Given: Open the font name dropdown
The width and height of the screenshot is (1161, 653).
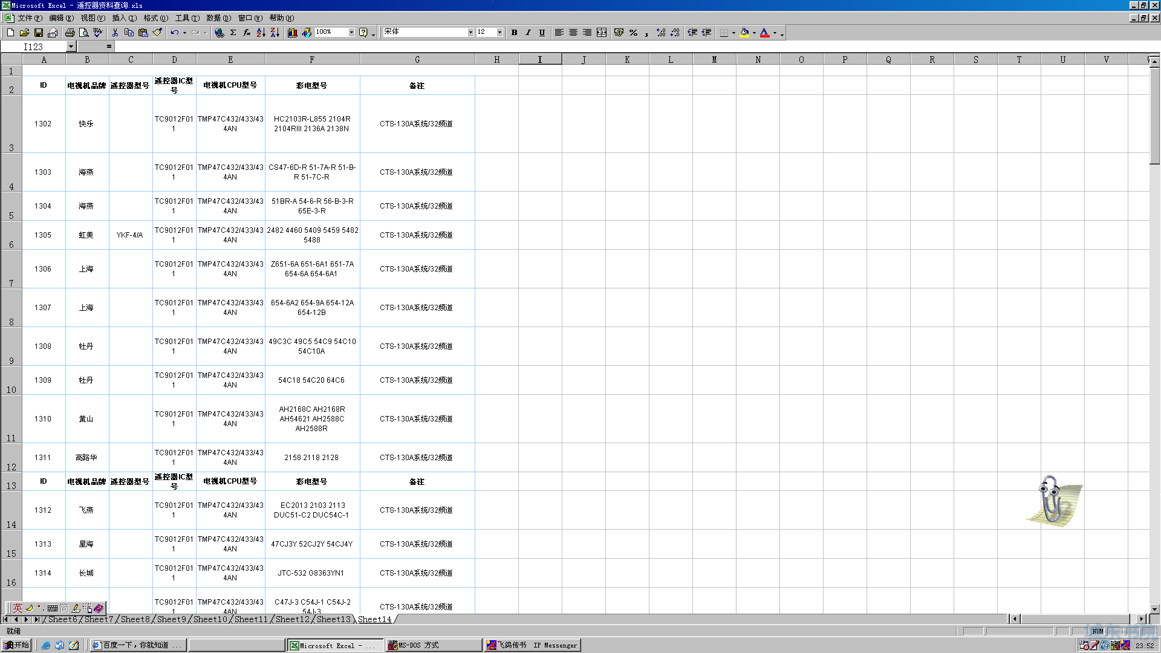Looking at the screenshot, I should (x=470, y=33).
